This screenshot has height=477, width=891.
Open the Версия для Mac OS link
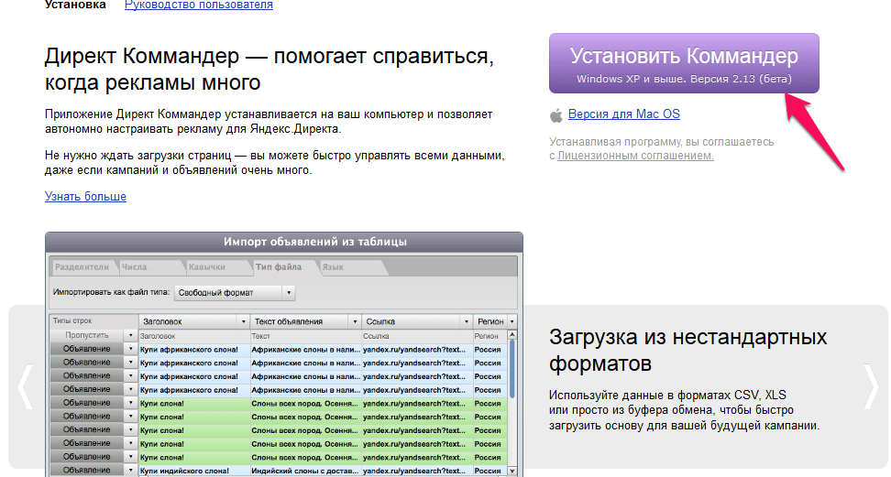point(624,114)
